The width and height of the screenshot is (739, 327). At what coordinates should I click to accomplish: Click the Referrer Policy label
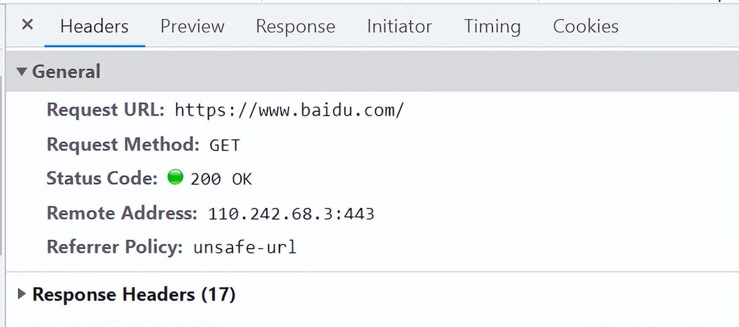(x=115, y=248)
